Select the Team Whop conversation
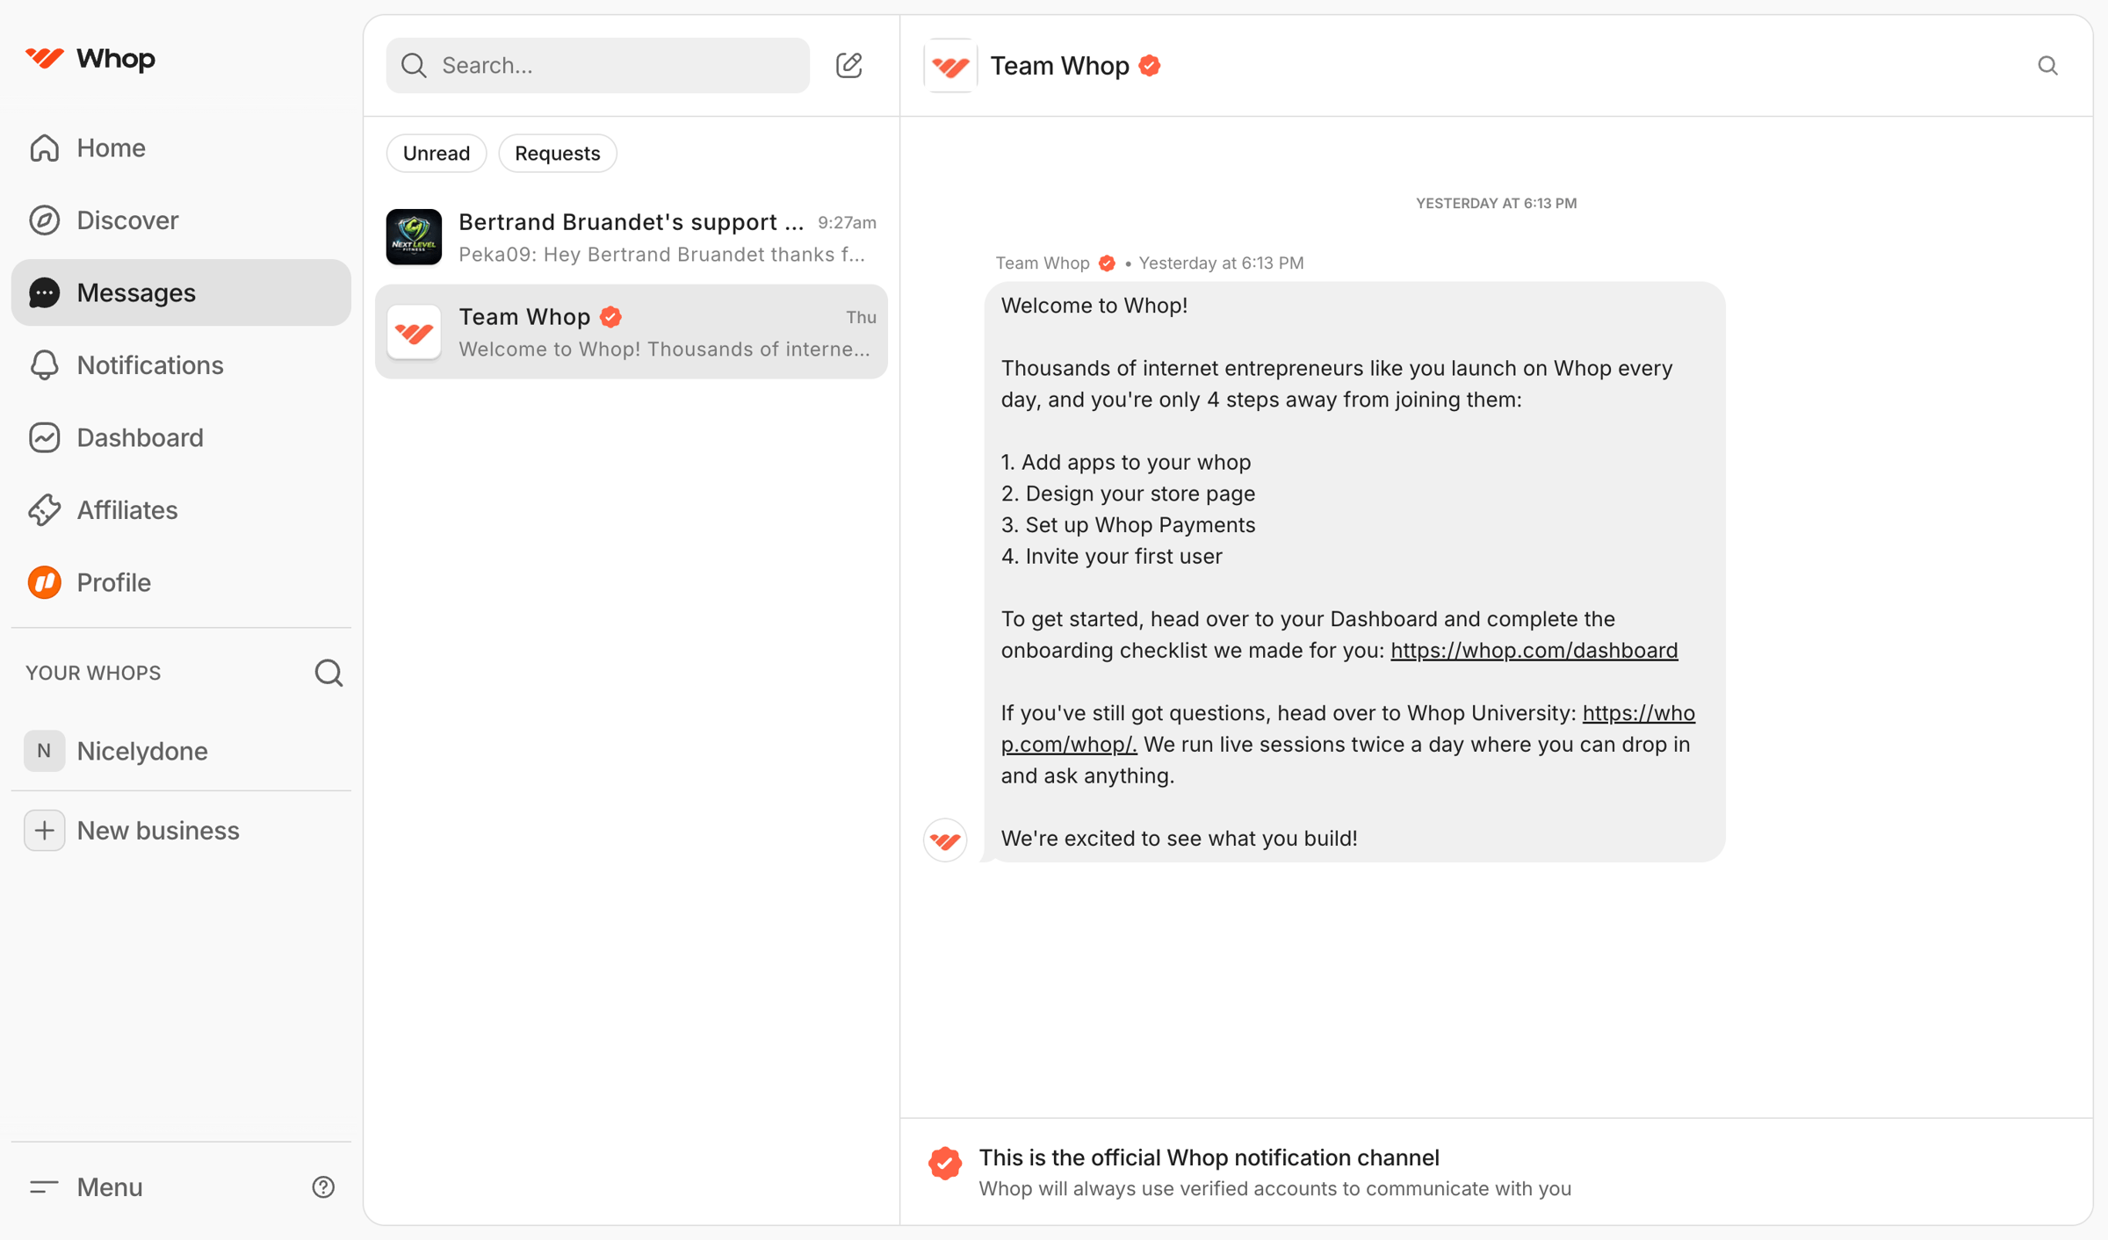 (x=631, y=332)
